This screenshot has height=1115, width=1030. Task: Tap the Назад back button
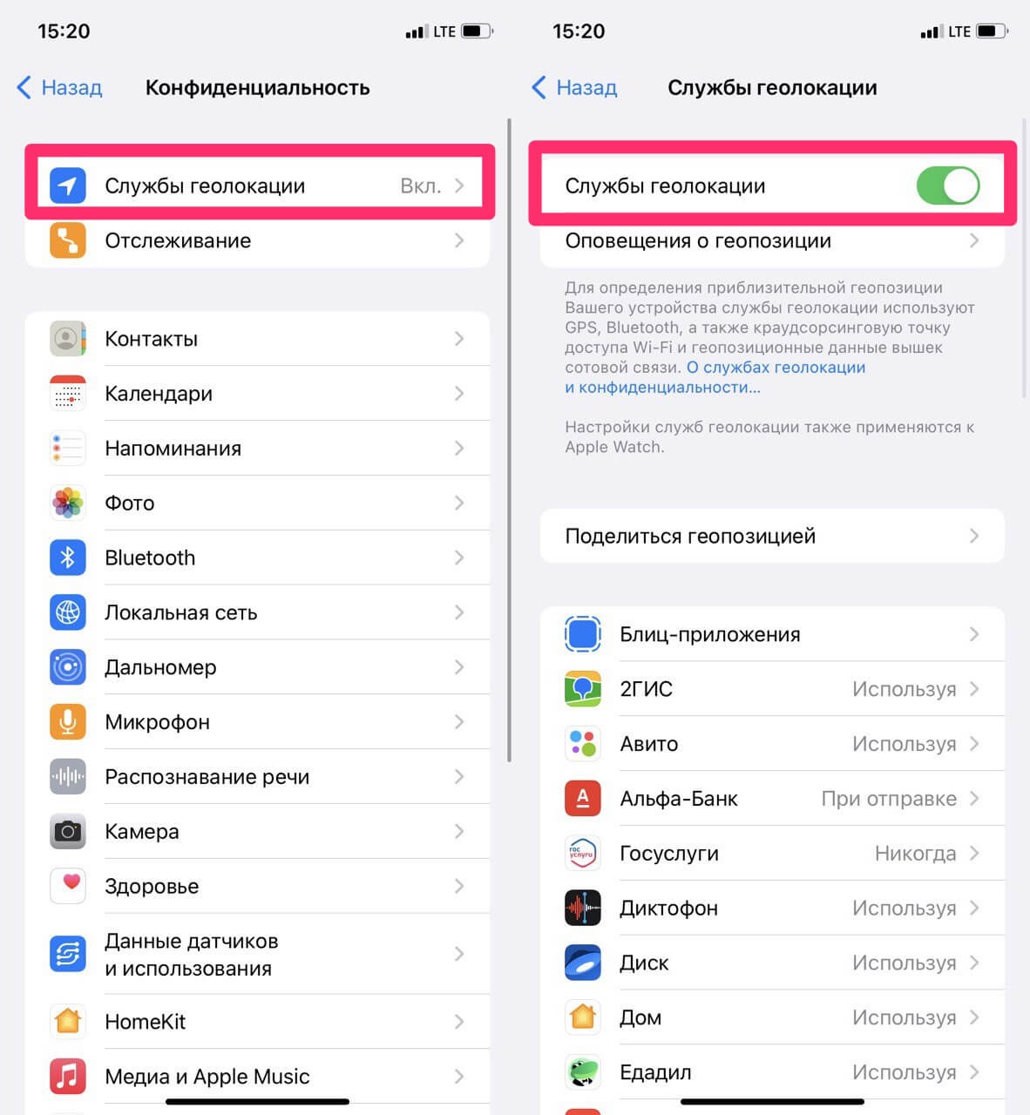[58, 87]
